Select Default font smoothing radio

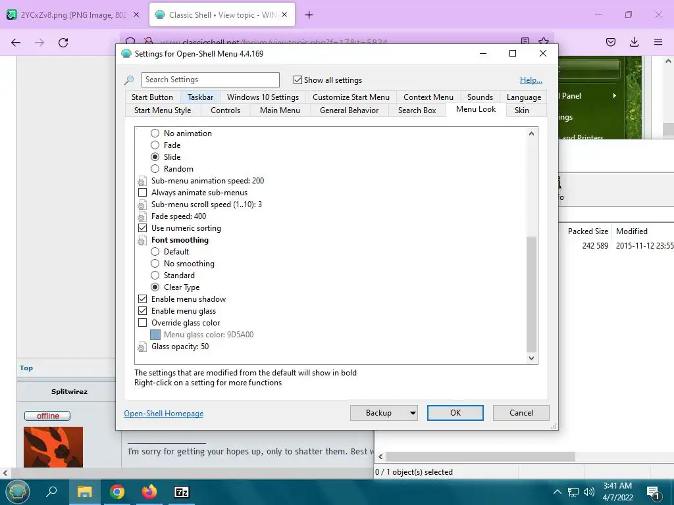pos(155,252)
